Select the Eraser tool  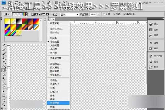[x=4, y=66]
